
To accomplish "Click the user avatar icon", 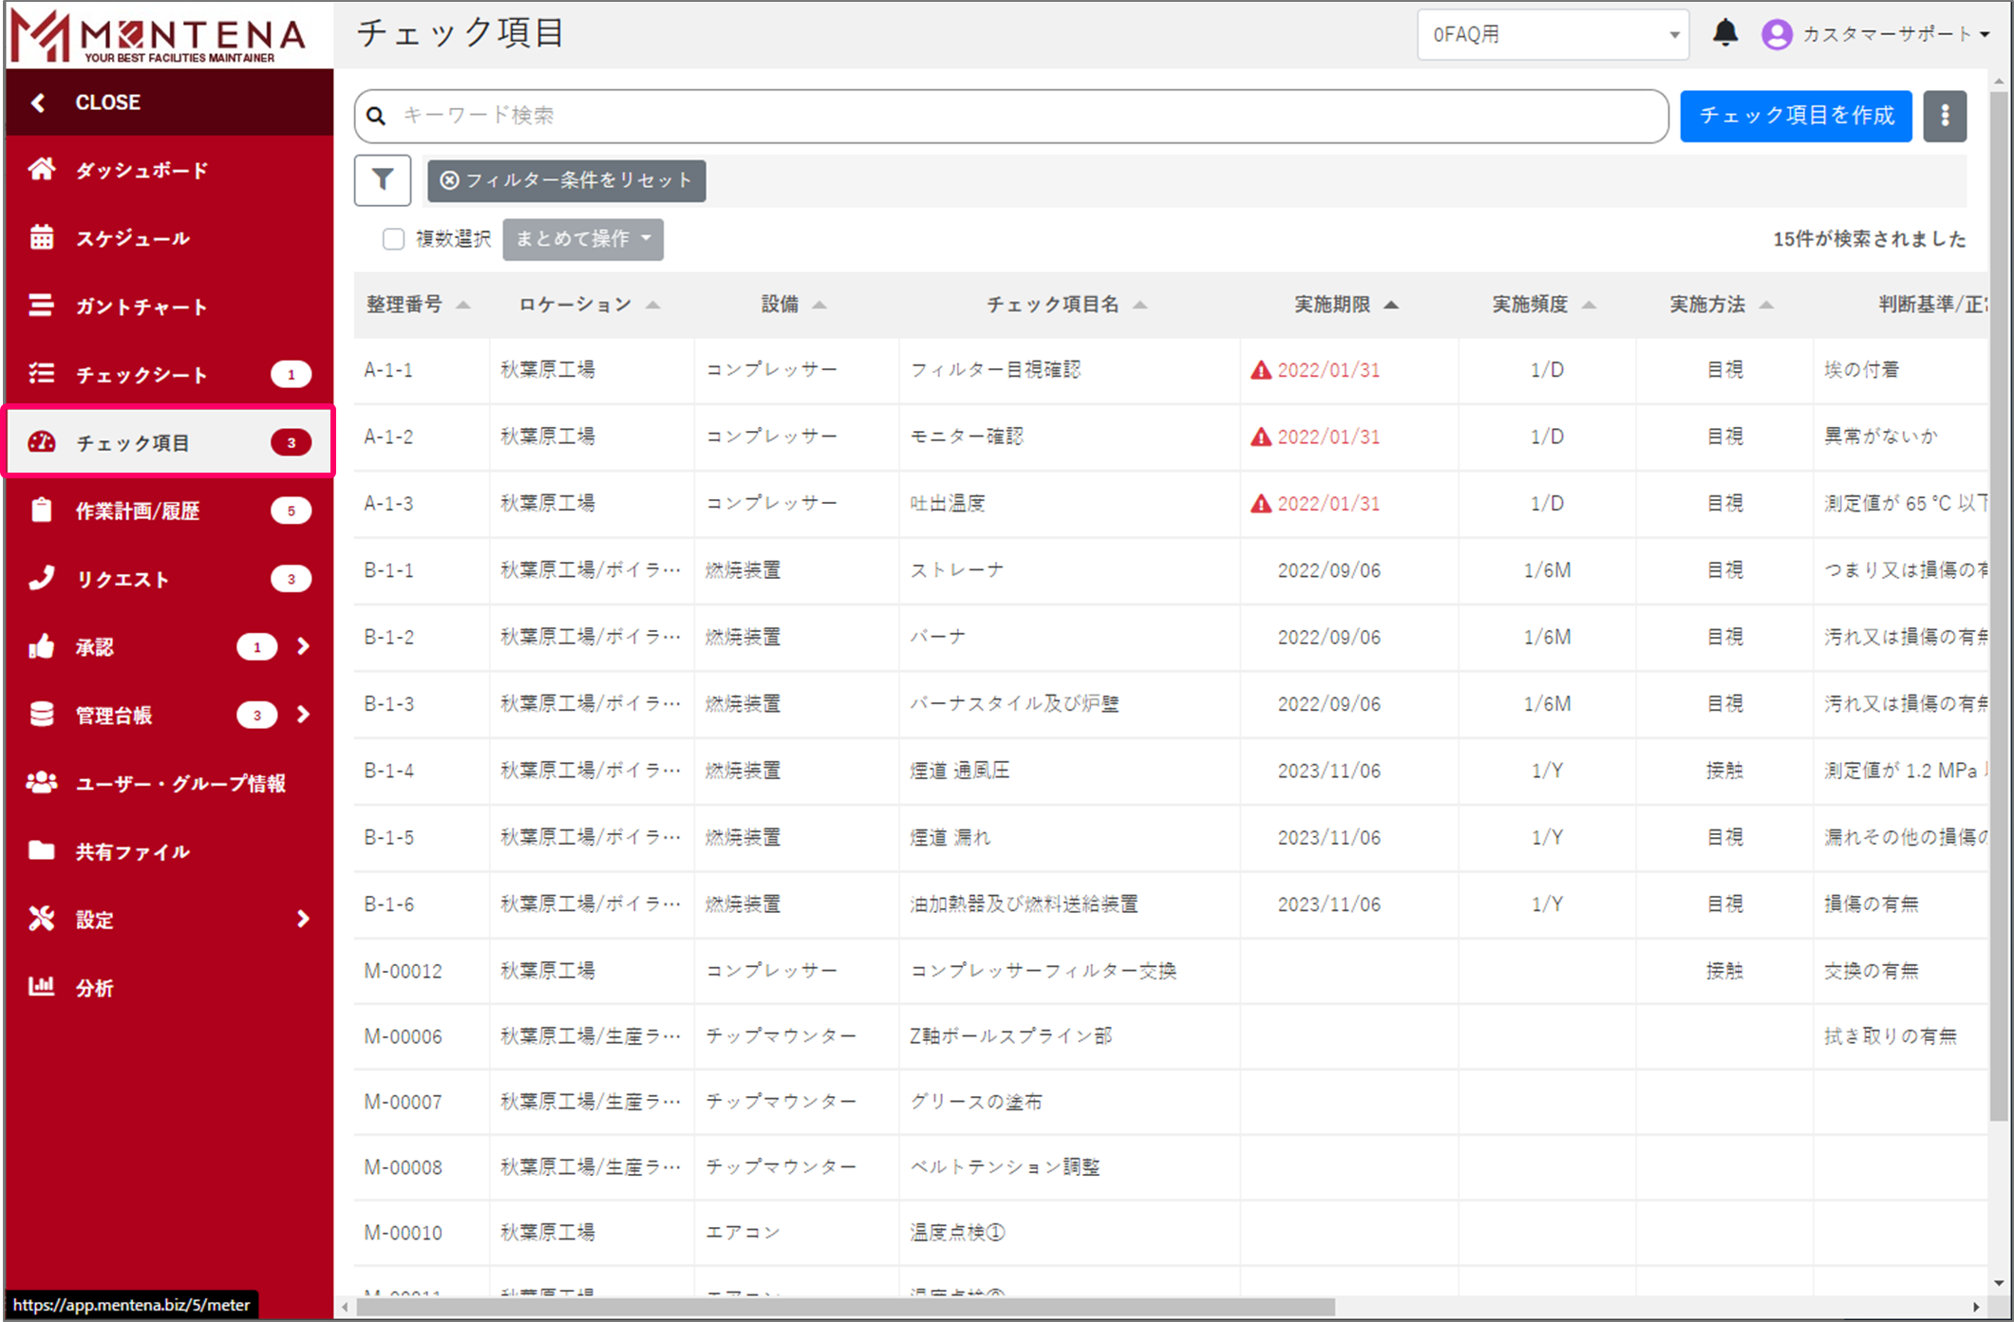I will (1777, 34).
